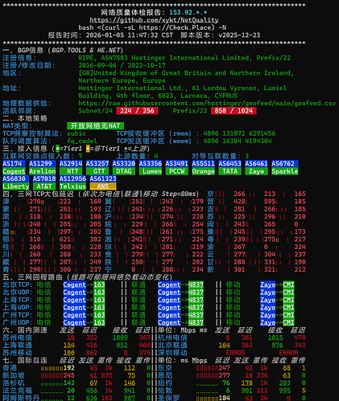Click the AS6830 Liberty badge

coord(16,182)
